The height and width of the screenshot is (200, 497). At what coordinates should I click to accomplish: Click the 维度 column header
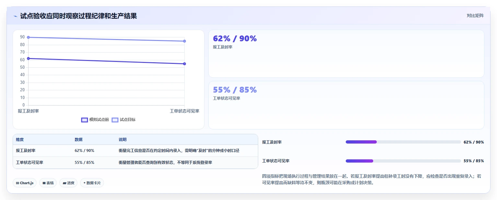20,140
